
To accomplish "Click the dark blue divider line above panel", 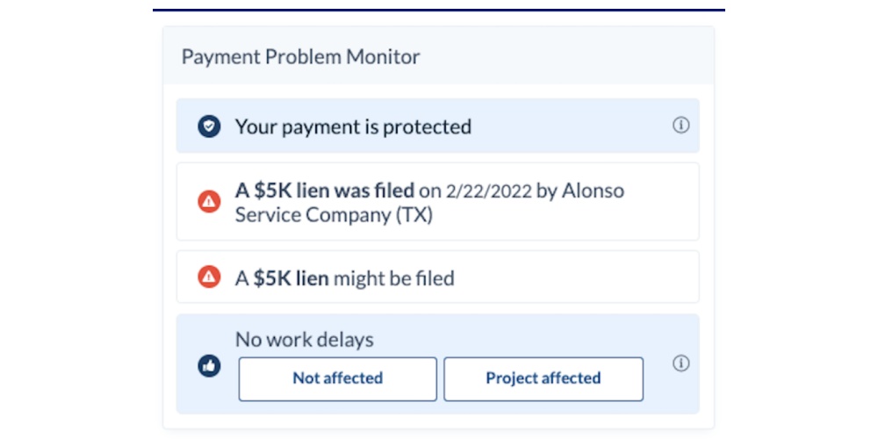I will (x=439, y=10).
